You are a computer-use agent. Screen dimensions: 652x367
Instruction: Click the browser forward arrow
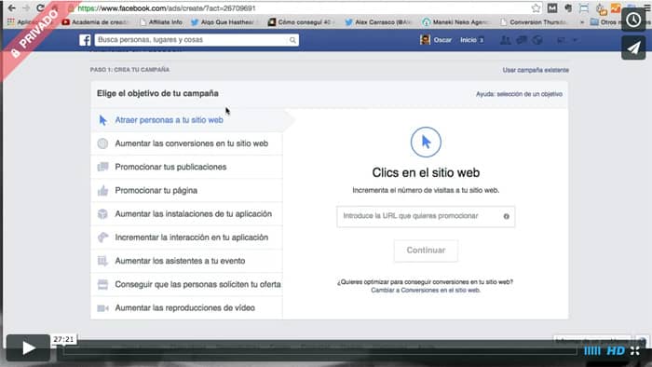(26, 7)
